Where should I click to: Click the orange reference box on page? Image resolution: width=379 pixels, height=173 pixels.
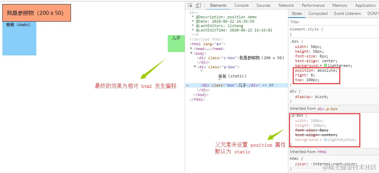(x=36, y=13)
